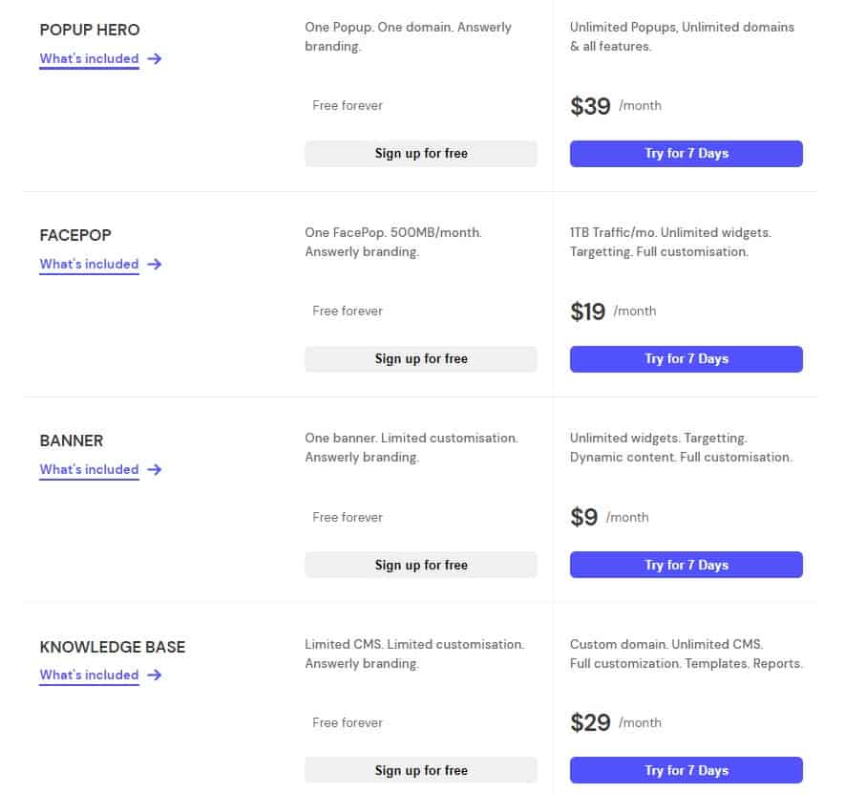The height and width of the screenshot is (794, 866).
Task: Select the FACEPOP product title
Action: coord(75,235)
